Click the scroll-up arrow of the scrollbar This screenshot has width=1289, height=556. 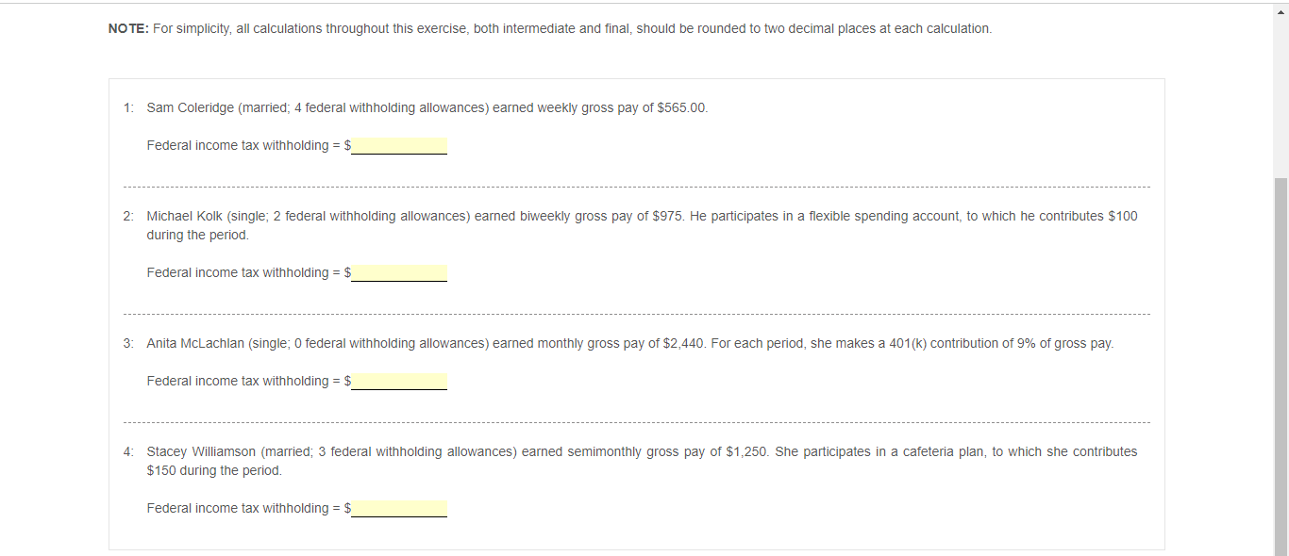click(1281, 9)
